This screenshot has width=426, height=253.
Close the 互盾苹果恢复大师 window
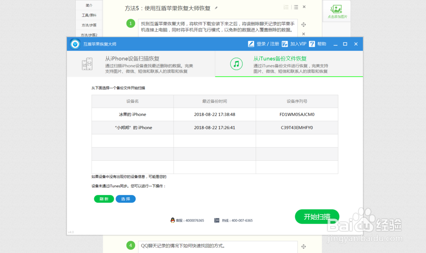coord(356,44)
